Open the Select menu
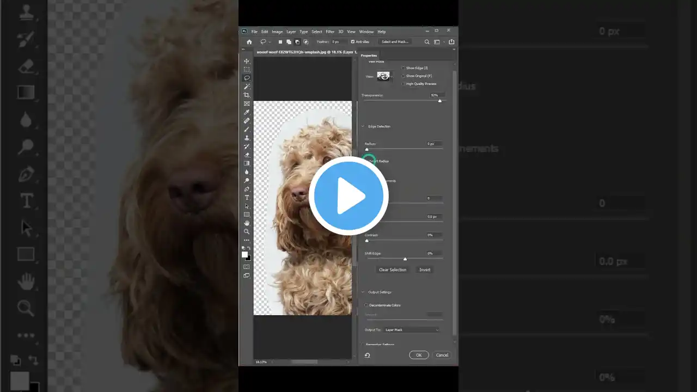 (x=317, y=32)
